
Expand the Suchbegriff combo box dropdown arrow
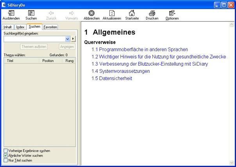coord(68,39)
